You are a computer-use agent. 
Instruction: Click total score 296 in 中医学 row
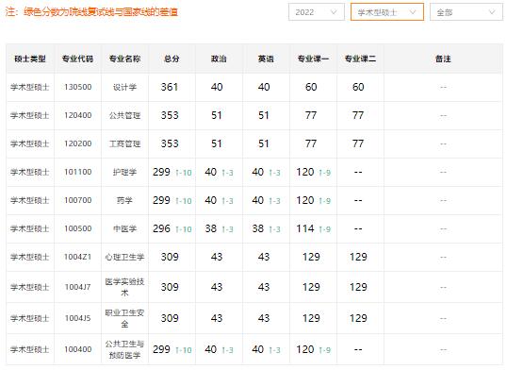point(161,228)
